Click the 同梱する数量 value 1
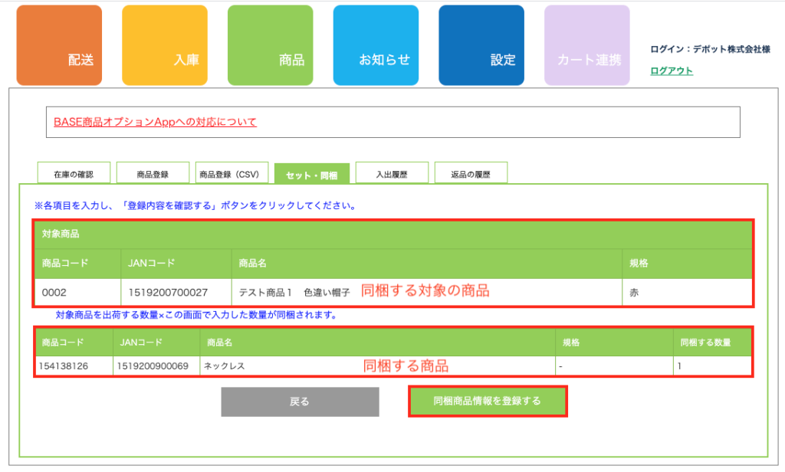The image size is (785, 472). pos(679,366)
